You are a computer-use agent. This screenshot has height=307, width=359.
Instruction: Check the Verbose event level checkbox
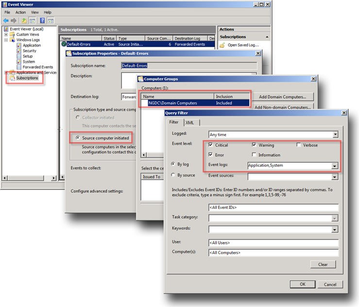point(298,145)
